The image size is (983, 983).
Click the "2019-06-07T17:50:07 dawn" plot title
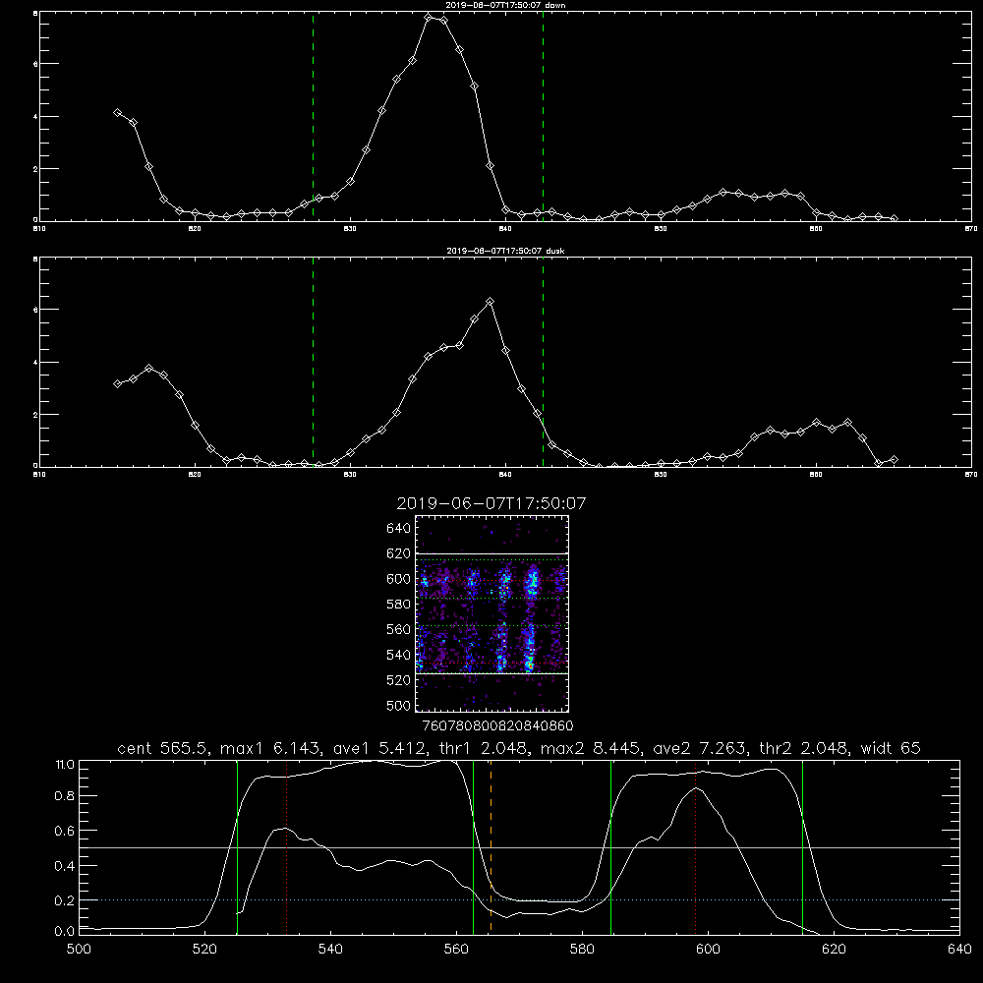505,5
